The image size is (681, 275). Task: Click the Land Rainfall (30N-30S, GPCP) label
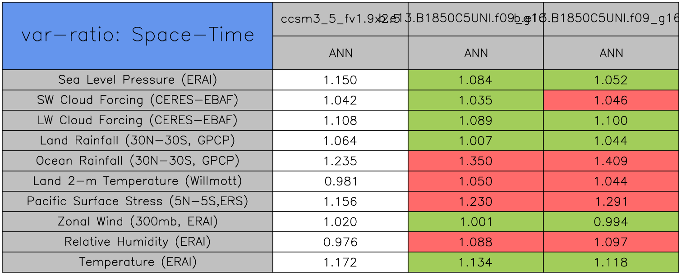coord(138,140)
